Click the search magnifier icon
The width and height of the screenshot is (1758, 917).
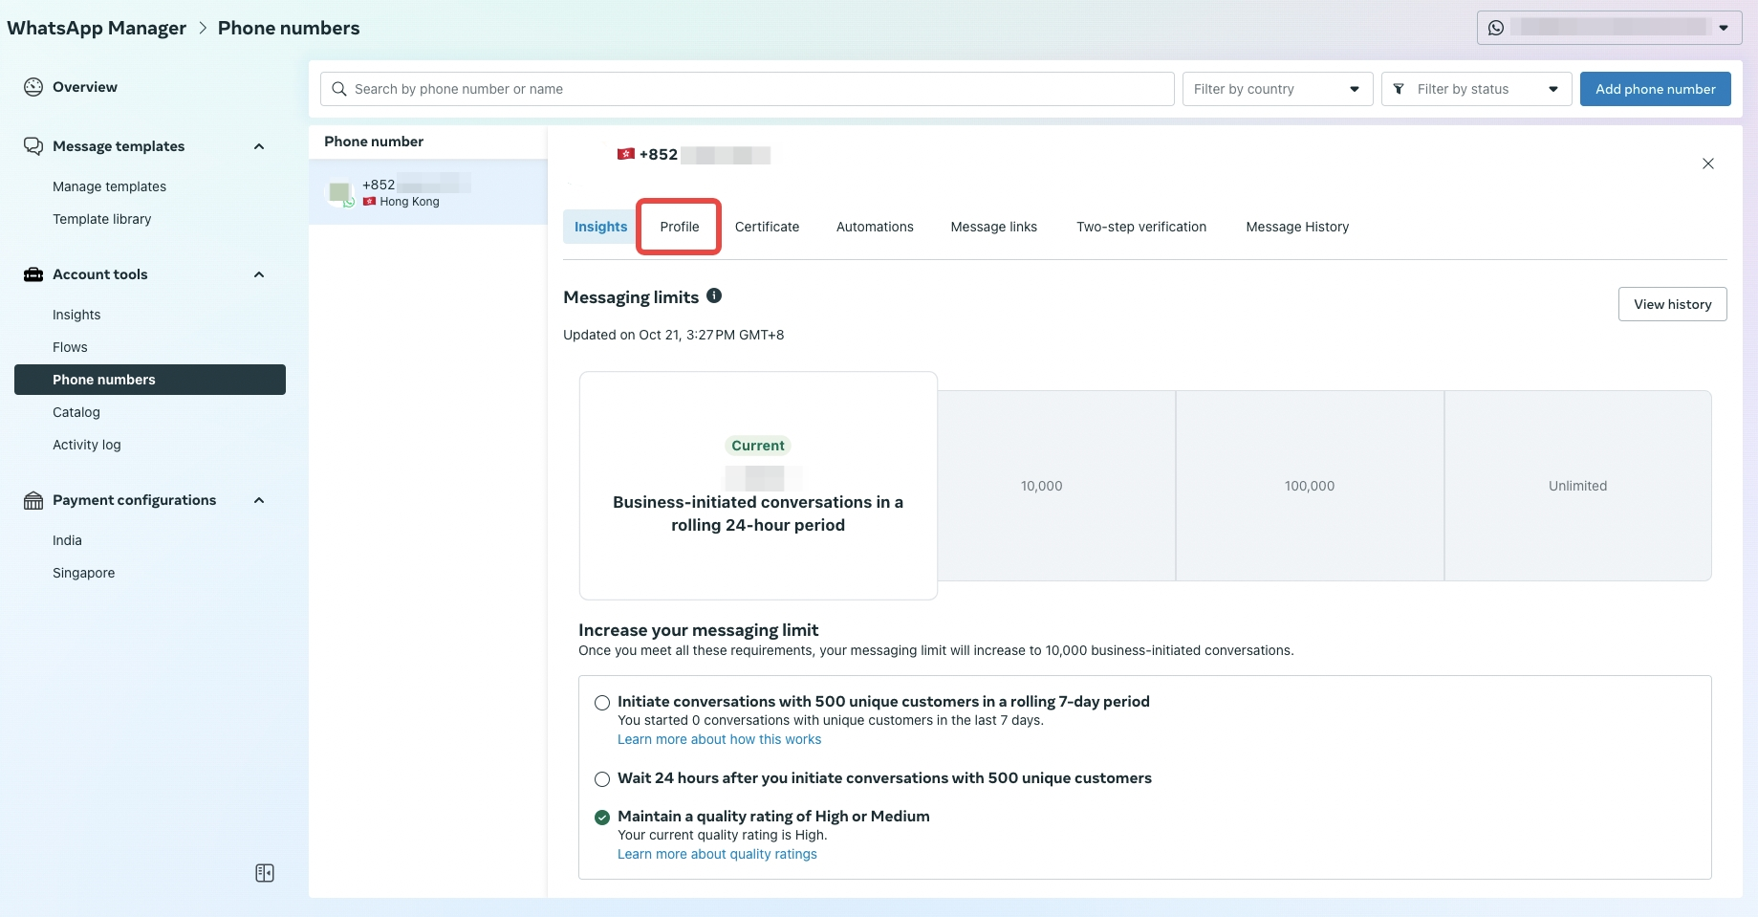coord(339,89)
